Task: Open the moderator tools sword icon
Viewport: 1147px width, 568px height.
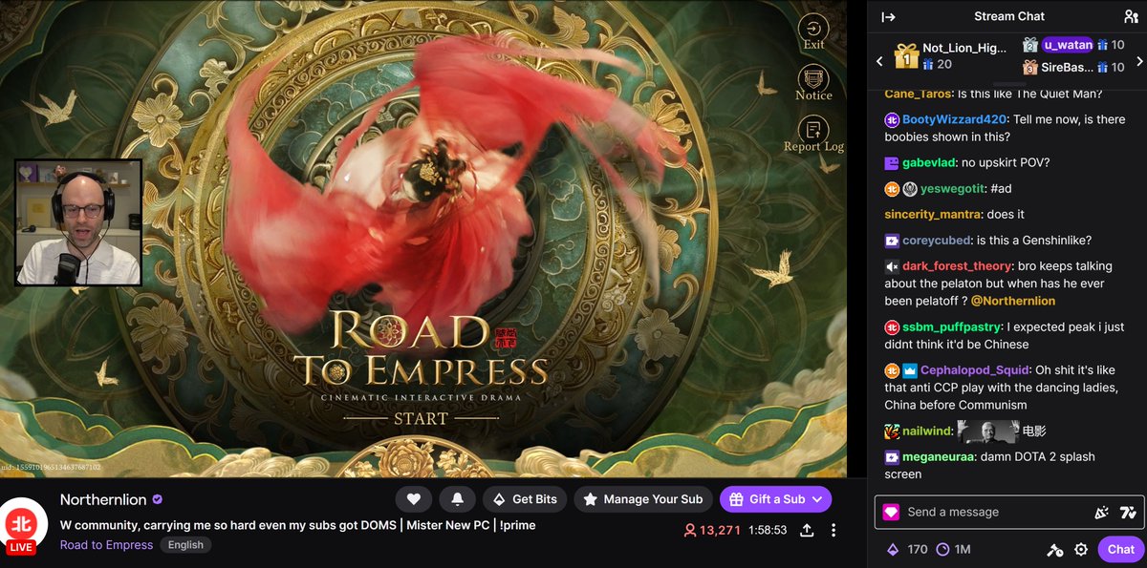Action: point(1054,549)
